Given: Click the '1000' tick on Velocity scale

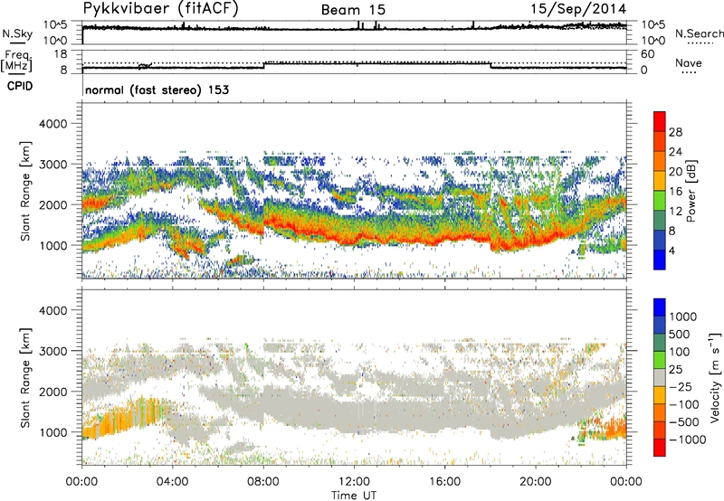Looking at the screenshot, I should click(x=682, y=317).
